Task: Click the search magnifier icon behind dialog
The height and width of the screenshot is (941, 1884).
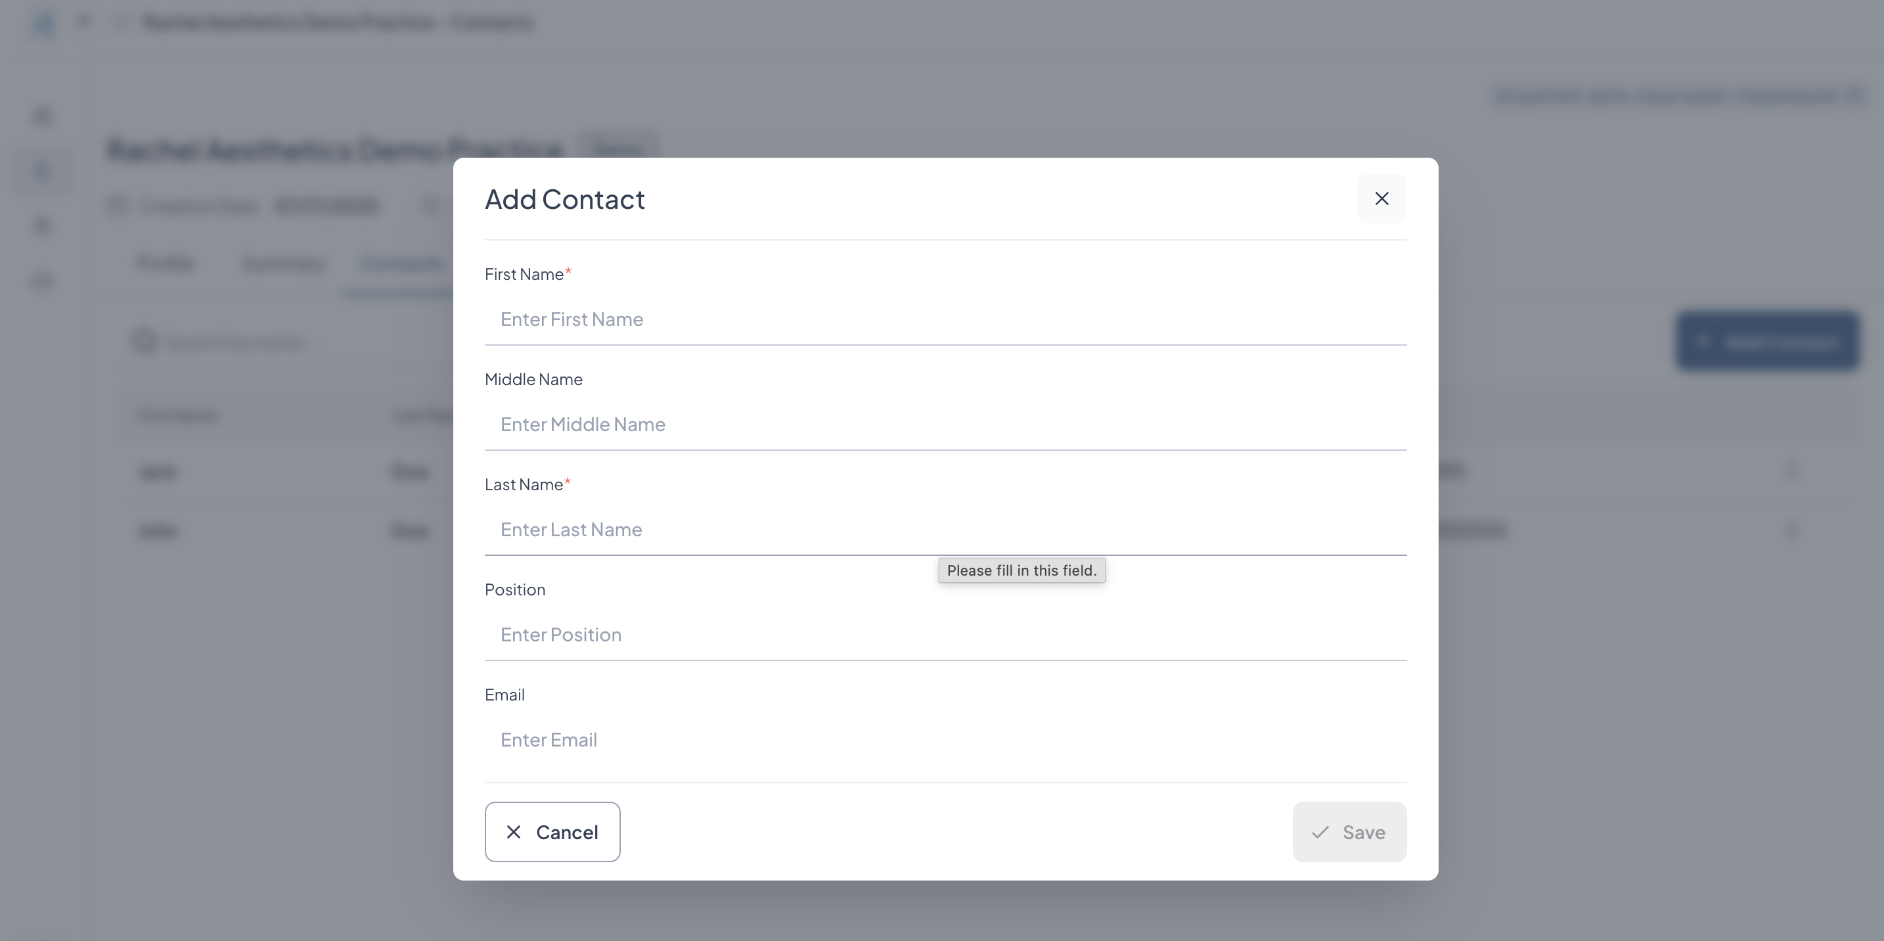Action: pyautogui.click(x=145, y=341)
